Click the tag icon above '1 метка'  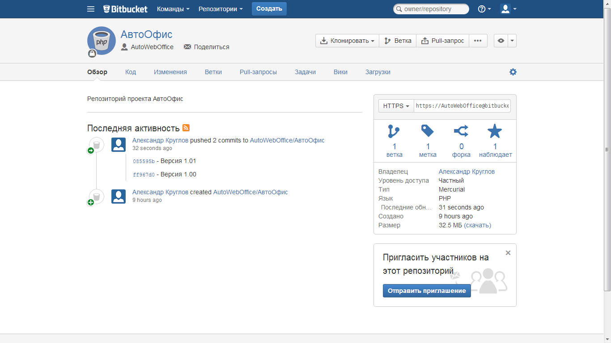click(x=428, y=131)
